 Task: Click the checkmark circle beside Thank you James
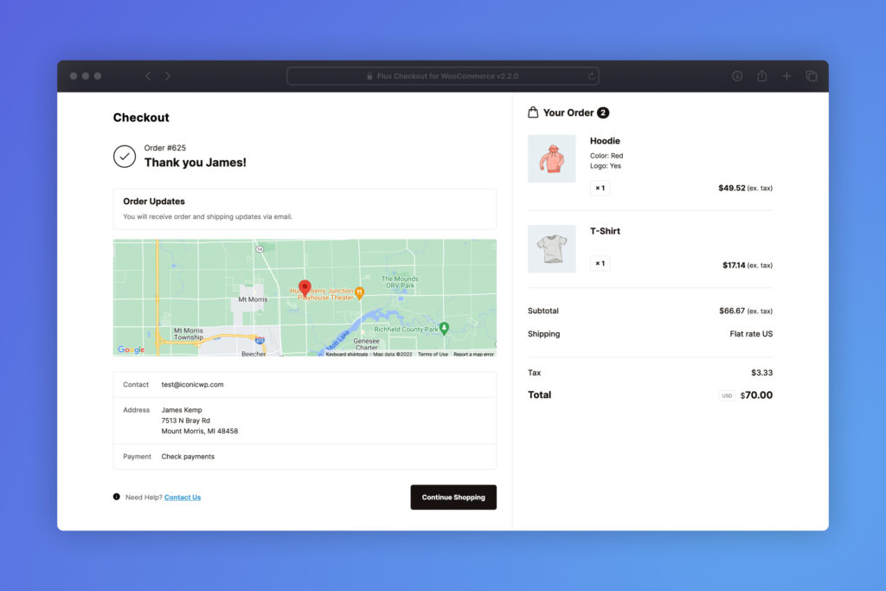tap(125, 156)
